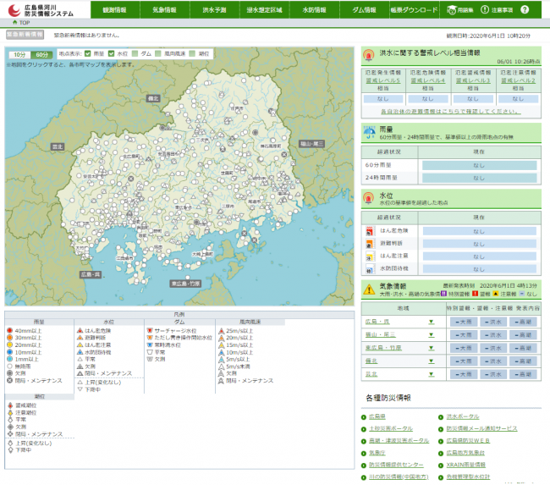Uncheck the 水位 point display checkbox

111,53
